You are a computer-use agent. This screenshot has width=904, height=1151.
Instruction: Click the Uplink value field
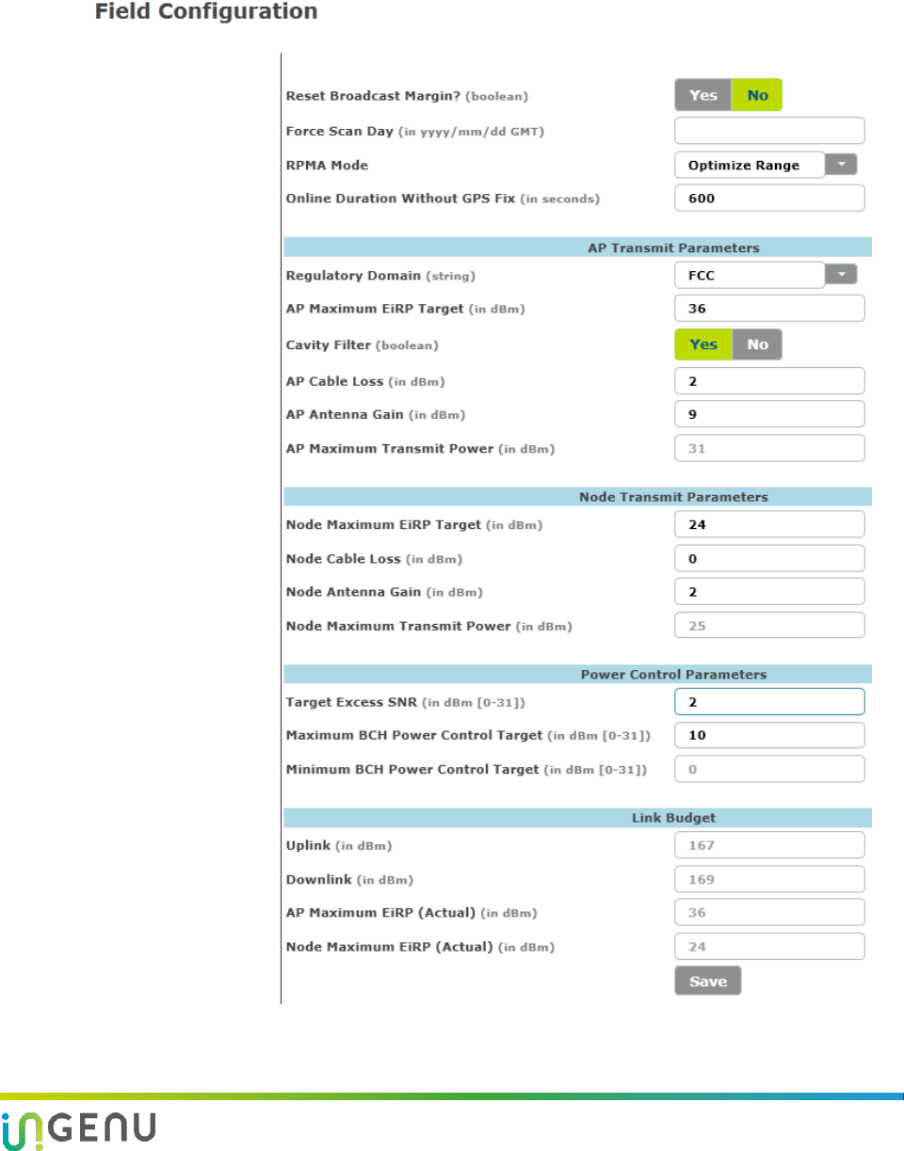tap(769, 845)
